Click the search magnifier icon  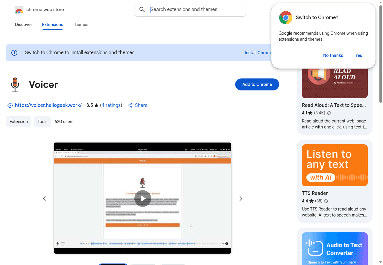142,10
